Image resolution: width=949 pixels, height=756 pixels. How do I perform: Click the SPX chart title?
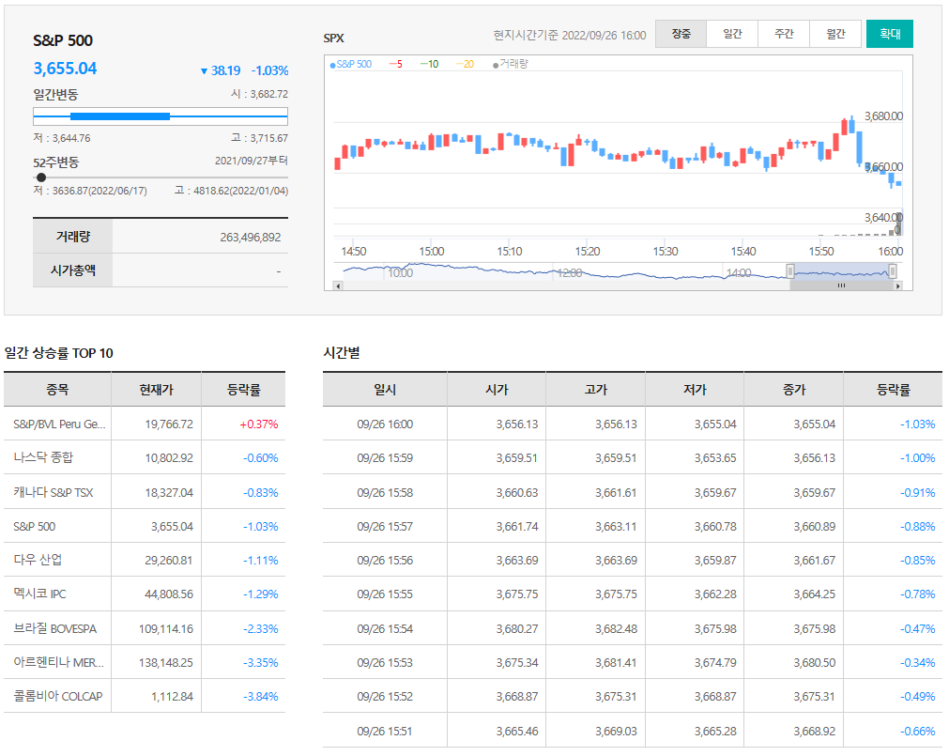point(333,39)
